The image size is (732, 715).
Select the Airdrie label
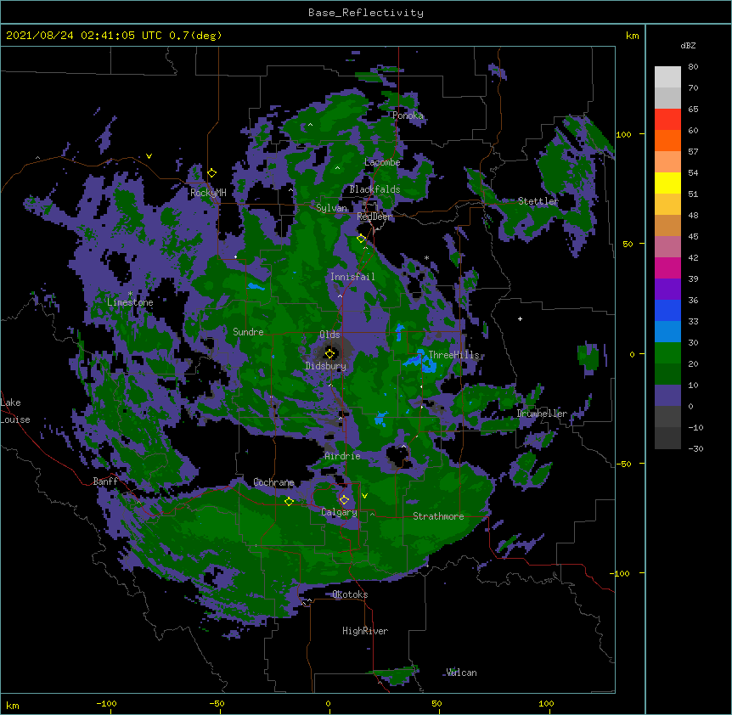342,456
